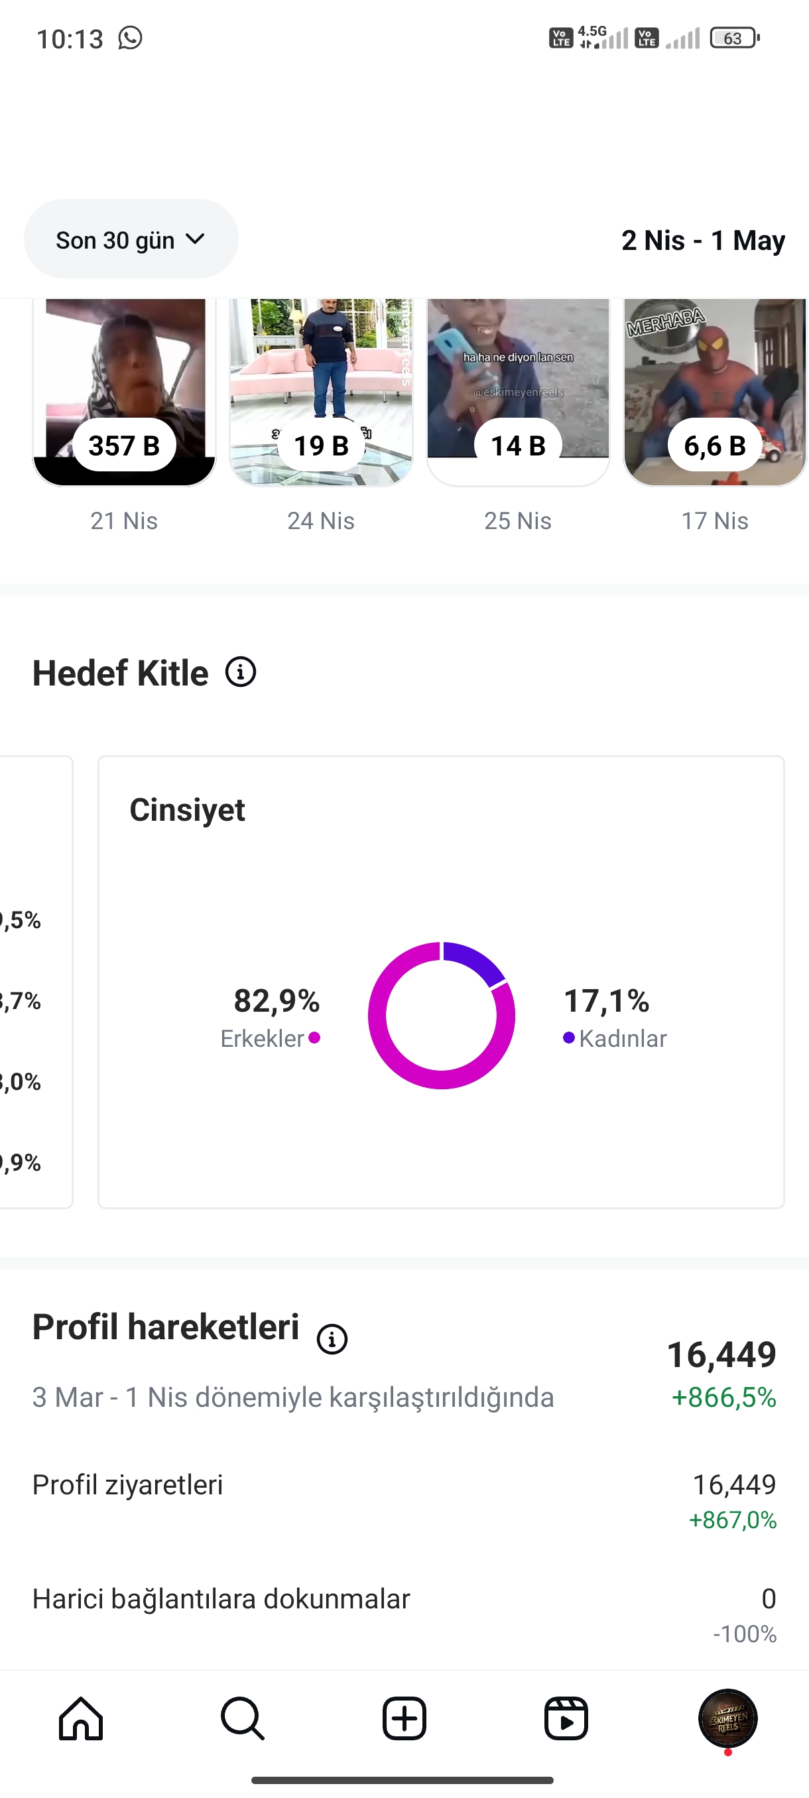This screenshot has width=809, height=1798.
Task: Open the Profil ziyaretleri row
Action: coord(404,1501)
